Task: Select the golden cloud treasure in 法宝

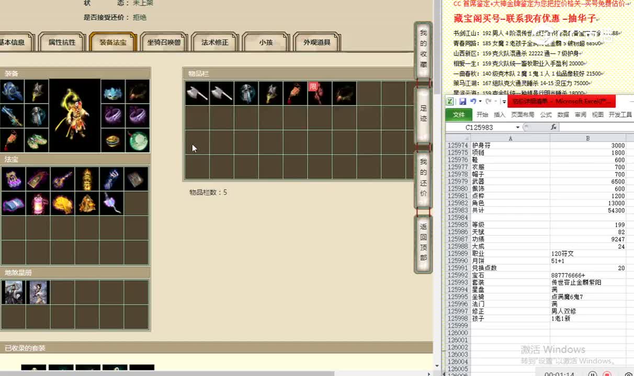Action: pos(62,204)
